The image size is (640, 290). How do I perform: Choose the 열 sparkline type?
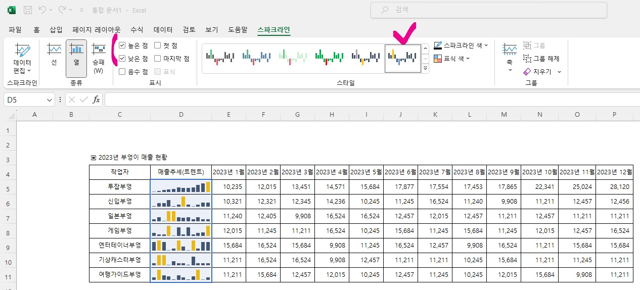pyautogui.click(x=76, y=58)
